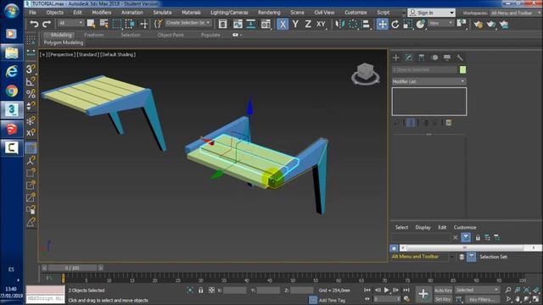The width and height of the screenshot is (543, 305).
Task: Click the Mirror tool icon
Action: click(x=339, y=24)
